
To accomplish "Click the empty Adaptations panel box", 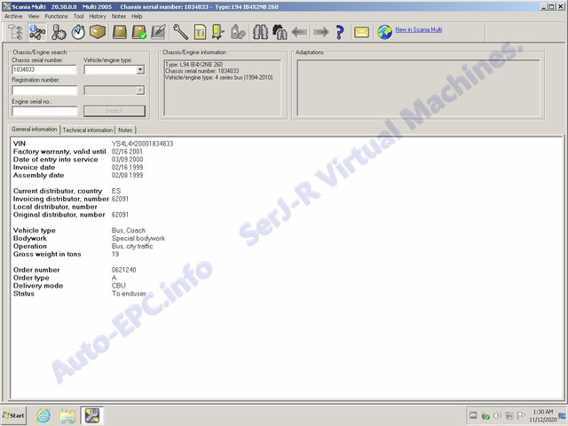I will pos(418,88).
